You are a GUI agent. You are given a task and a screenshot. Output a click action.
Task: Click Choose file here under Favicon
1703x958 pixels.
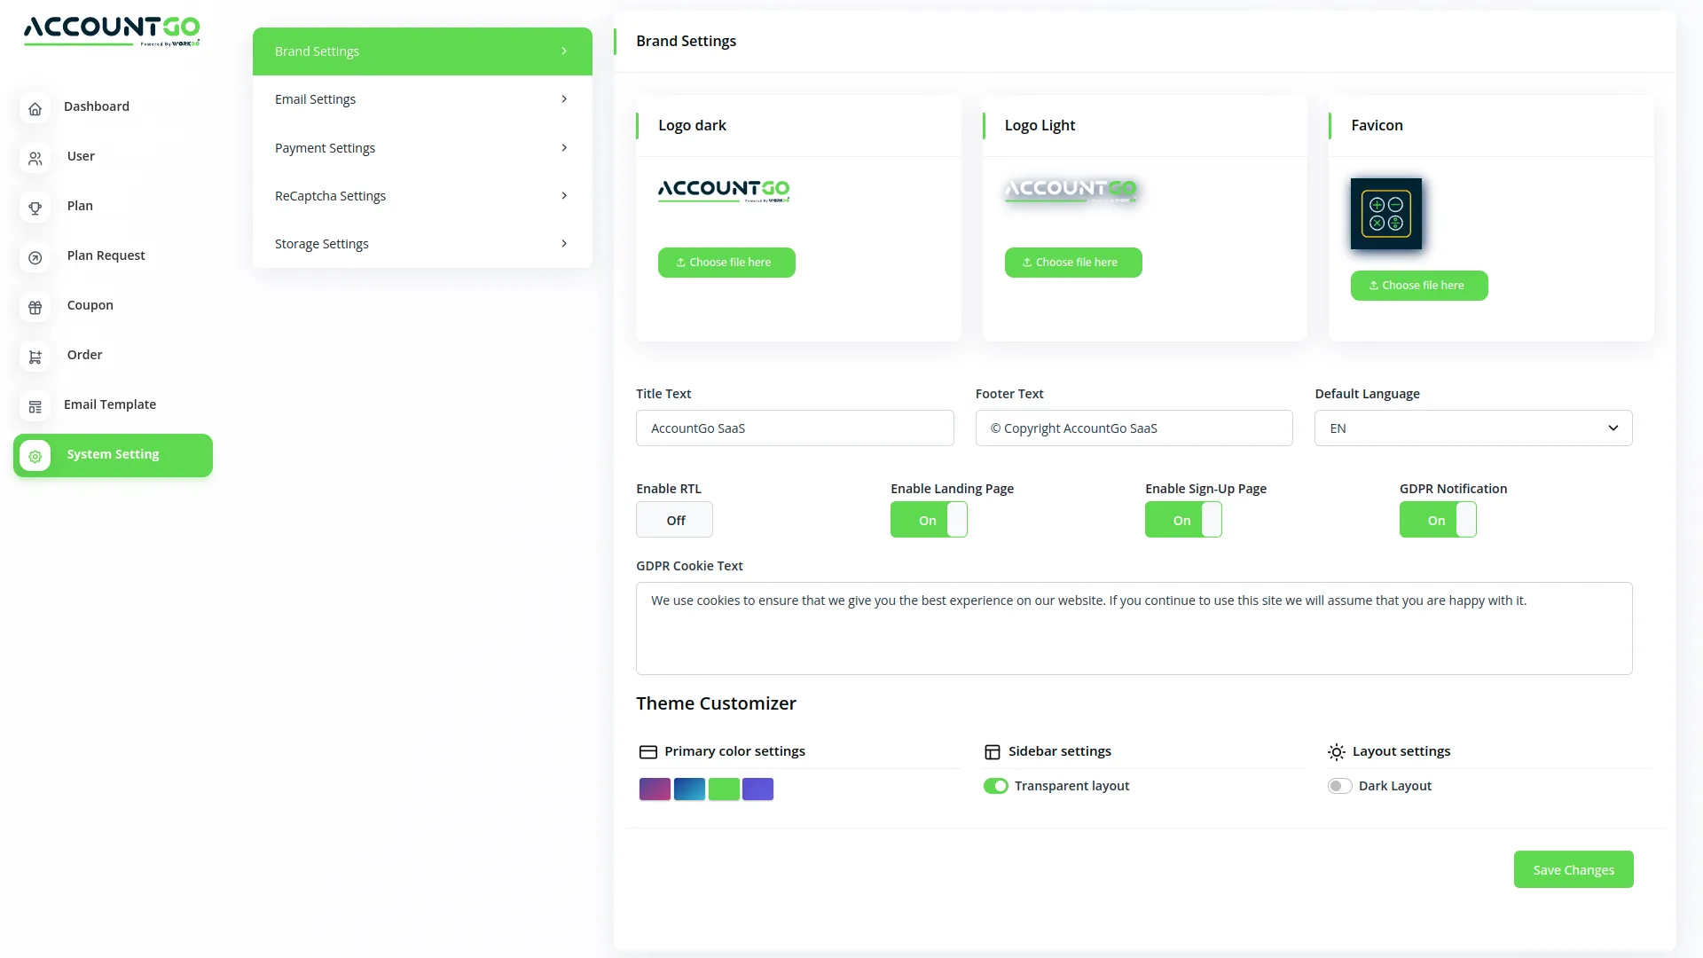tap(1418, 286)
